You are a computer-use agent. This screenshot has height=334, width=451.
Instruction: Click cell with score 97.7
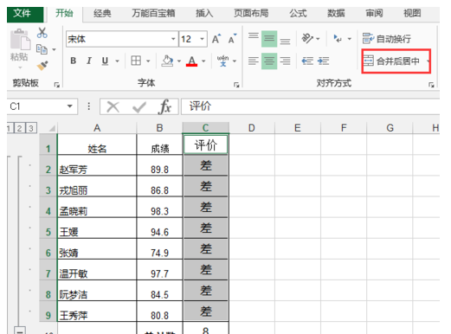159,270
